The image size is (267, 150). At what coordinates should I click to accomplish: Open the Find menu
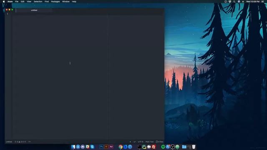click(x=47, y=2)
